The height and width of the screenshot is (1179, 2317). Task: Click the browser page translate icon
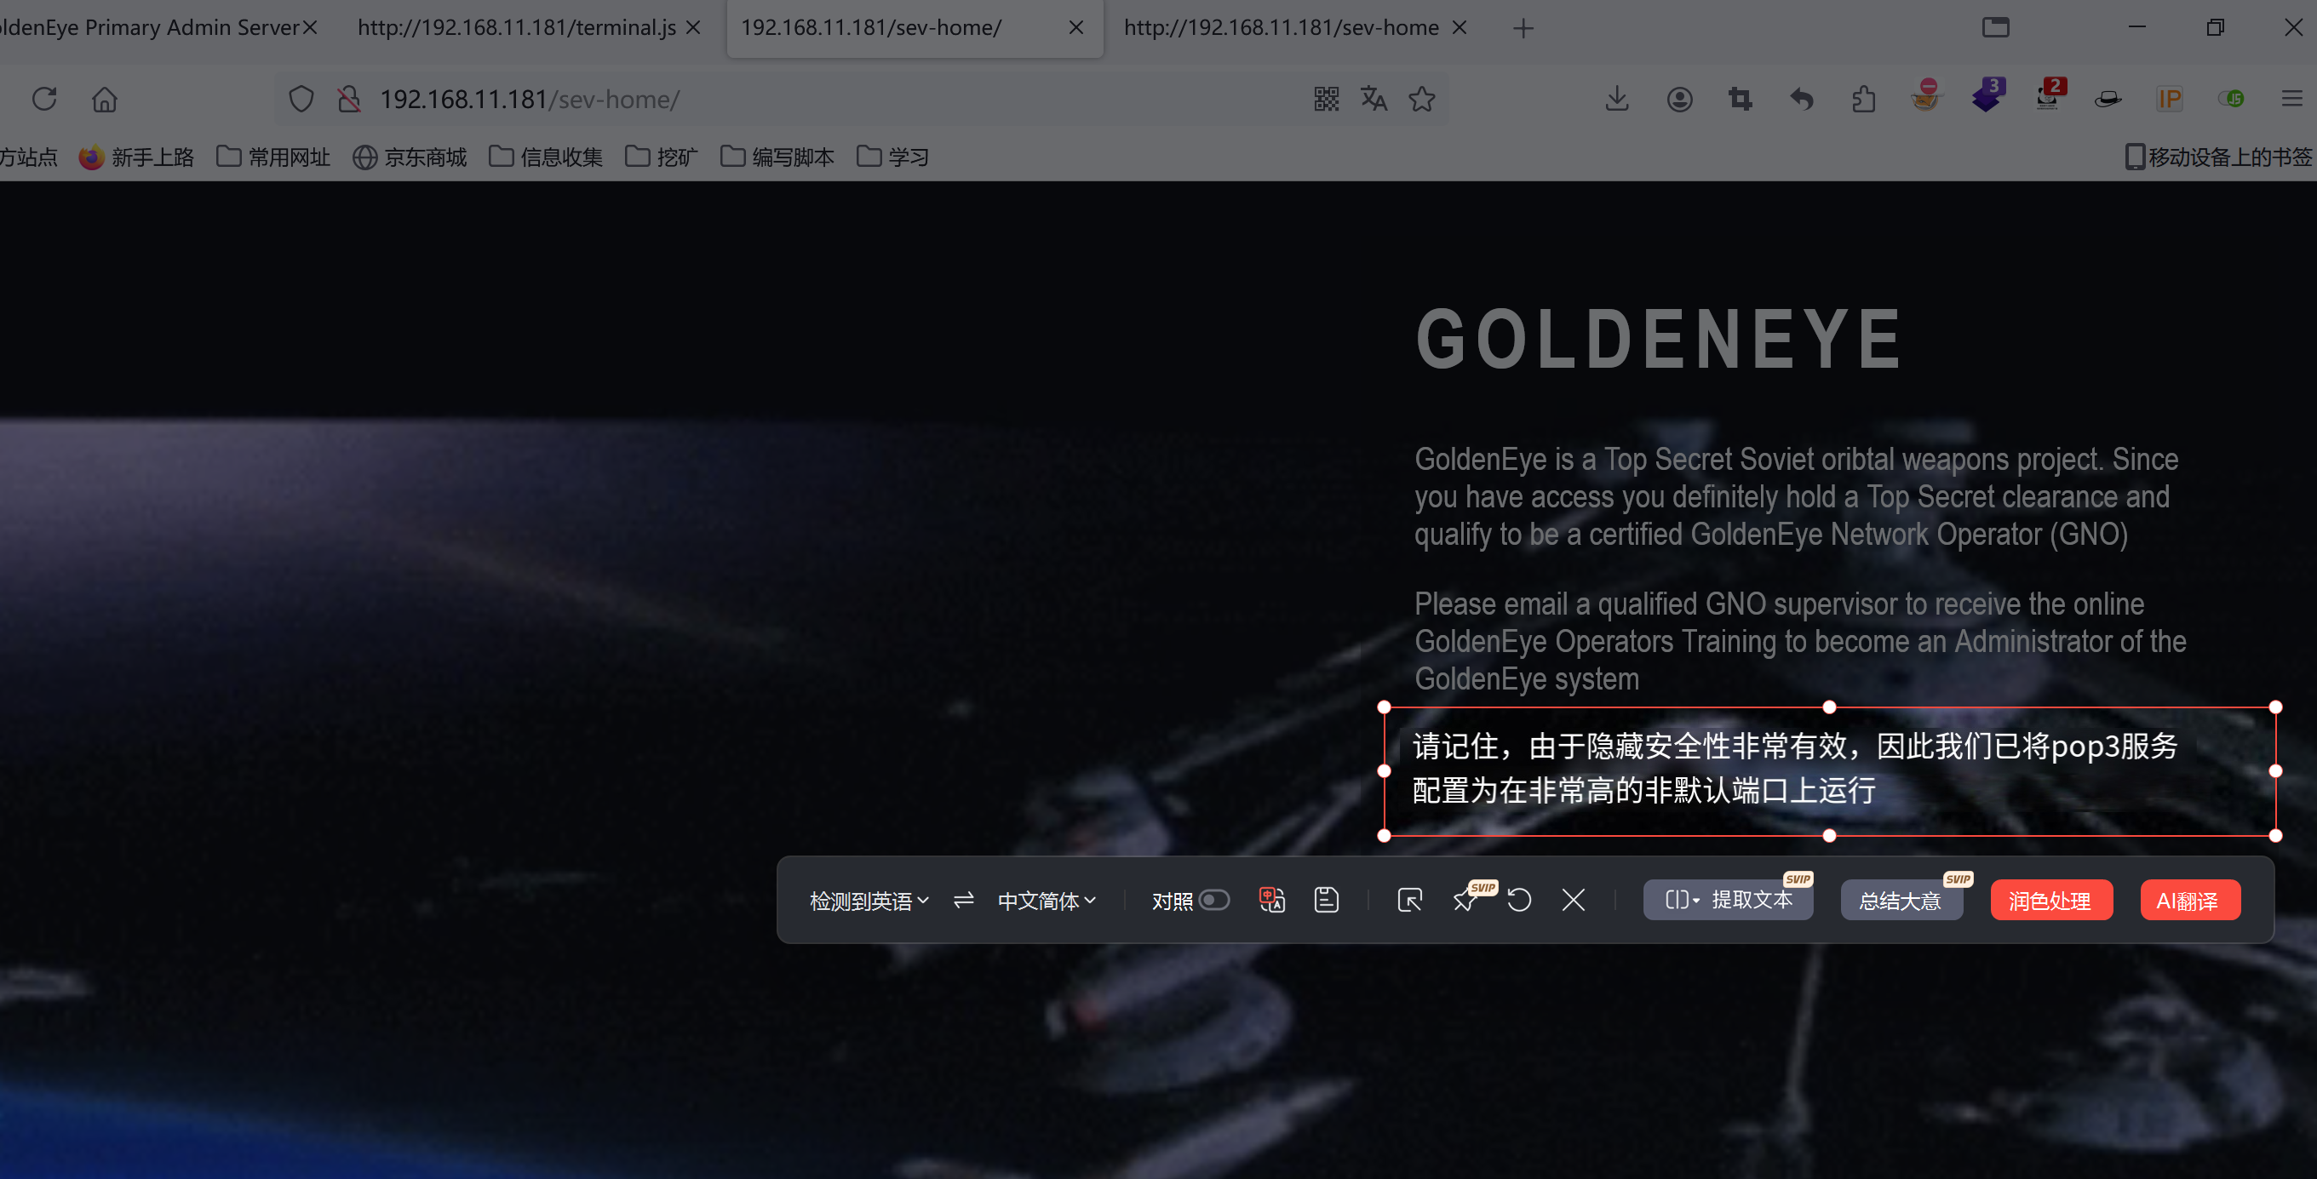pos(1374,99)
